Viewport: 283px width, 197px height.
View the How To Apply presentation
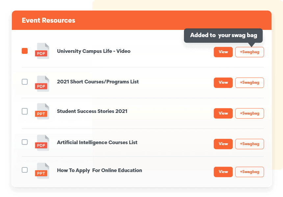[223, 172]
